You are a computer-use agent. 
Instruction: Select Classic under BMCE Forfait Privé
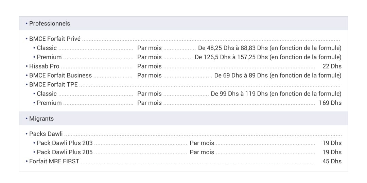coord(47,48)
